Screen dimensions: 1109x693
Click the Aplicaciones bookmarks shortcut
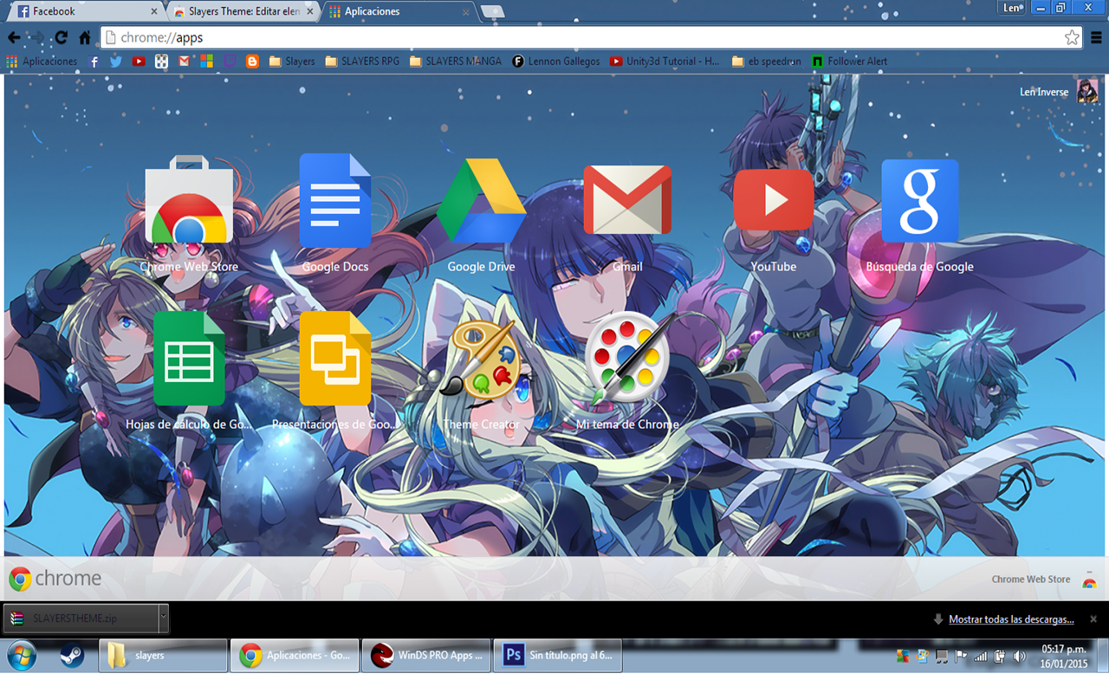pos(42,62)
